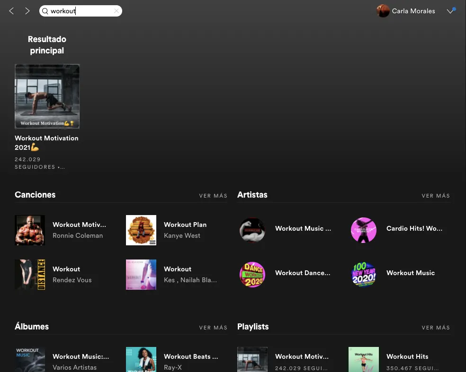Select artist name Cardio Hits! Wo...
Image resolution: width=466 pixels, height=372 pixels.
pyautogui.click(x=414, y=228)
